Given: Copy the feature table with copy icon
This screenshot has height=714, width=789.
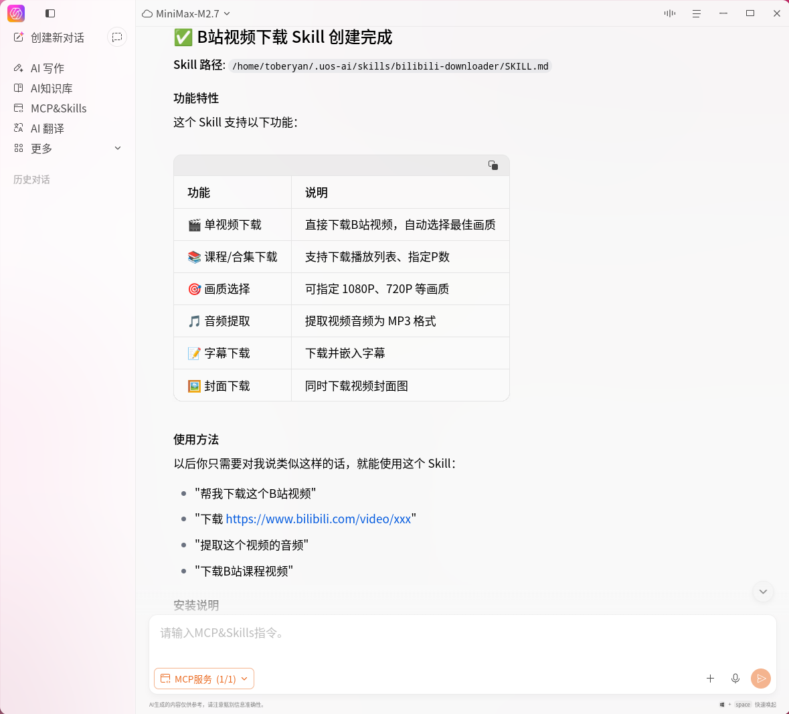Looking at the screenshot, I should 493,165.
